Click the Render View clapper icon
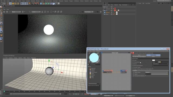The width and height of the screenshot is (173, 97). [32, 4]
